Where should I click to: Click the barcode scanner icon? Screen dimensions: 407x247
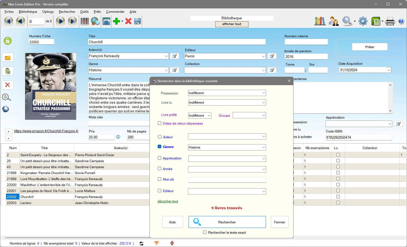coord(85,21)
